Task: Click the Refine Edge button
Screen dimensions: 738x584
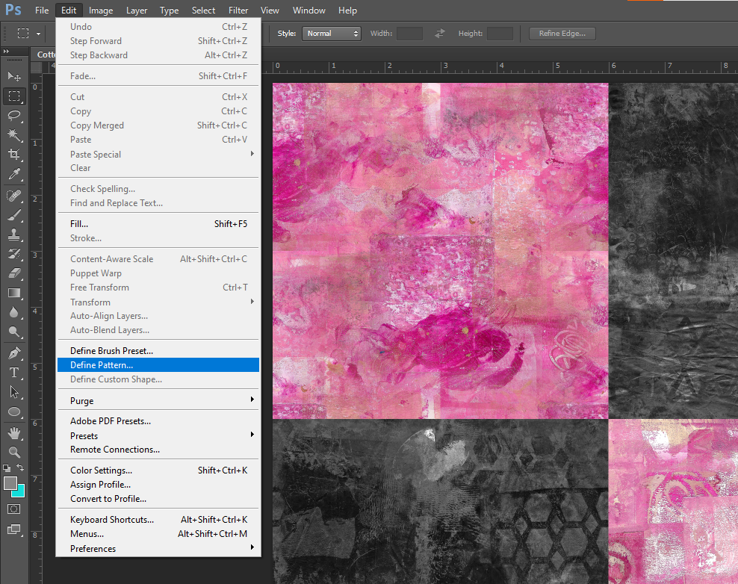Action: [x=562, y=34]
